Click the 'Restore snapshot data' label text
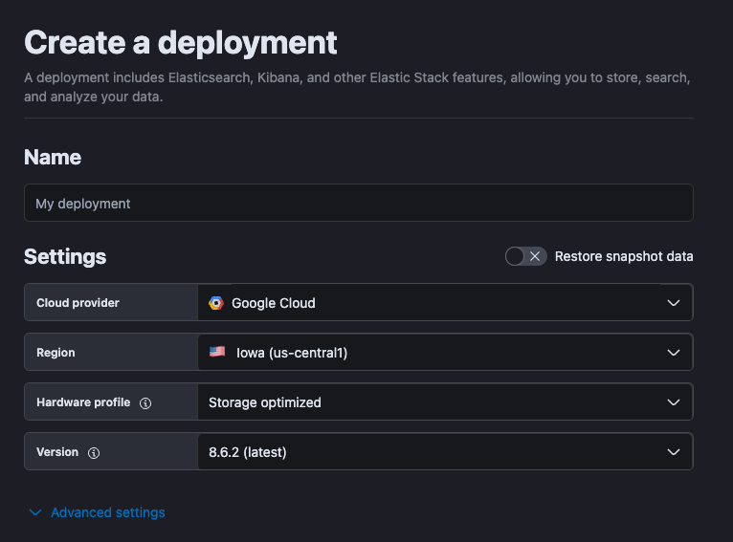The image size is (733, 542). pyautogui.click(x=624, y=256)
